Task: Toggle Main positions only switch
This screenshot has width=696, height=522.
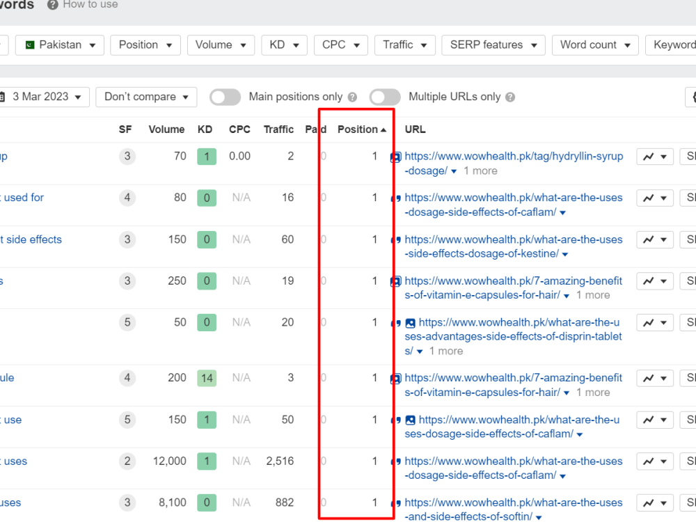Action: tap(225, 97)
